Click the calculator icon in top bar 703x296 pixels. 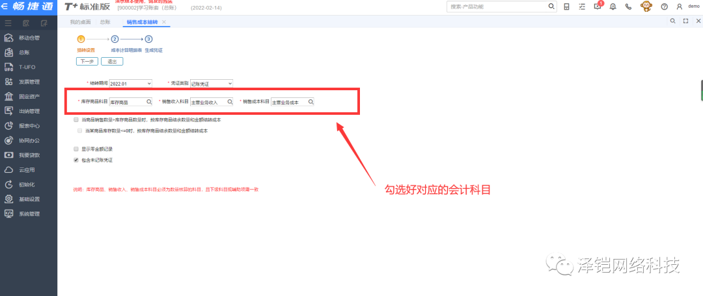pyautogui.click(x=566, y=6)
